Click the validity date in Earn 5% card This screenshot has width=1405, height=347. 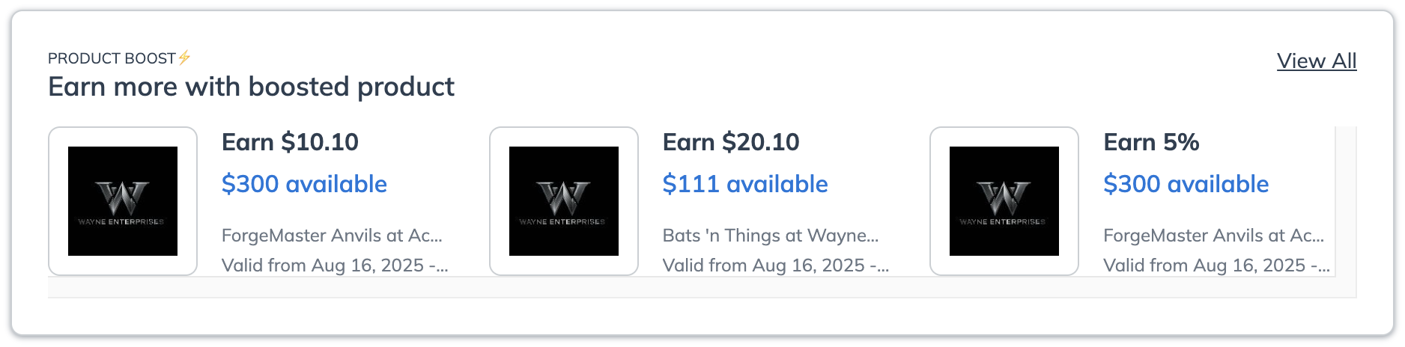pos(1216,265)
